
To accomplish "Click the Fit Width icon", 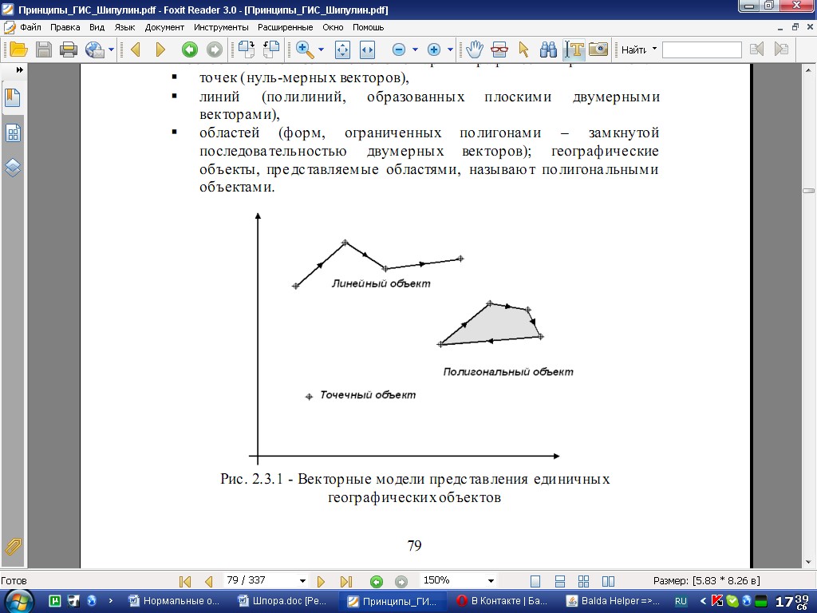I will coord(367,49).
